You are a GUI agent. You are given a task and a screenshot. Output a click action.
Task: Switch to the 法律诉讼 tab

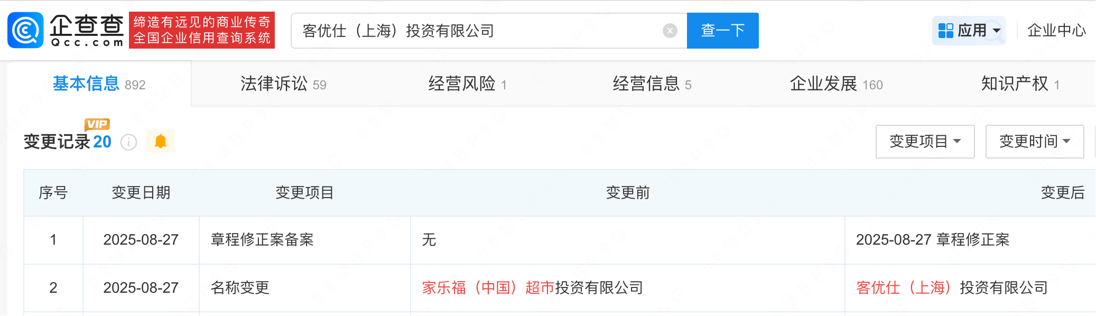coord(283,84)
